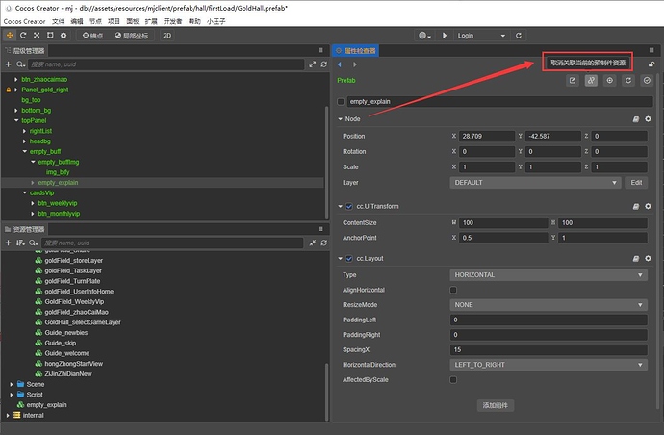The width and height of the screenshot is (664, 435).
Task: Toggle the empty_explain node active checkbox
Action: coord(341,102)
